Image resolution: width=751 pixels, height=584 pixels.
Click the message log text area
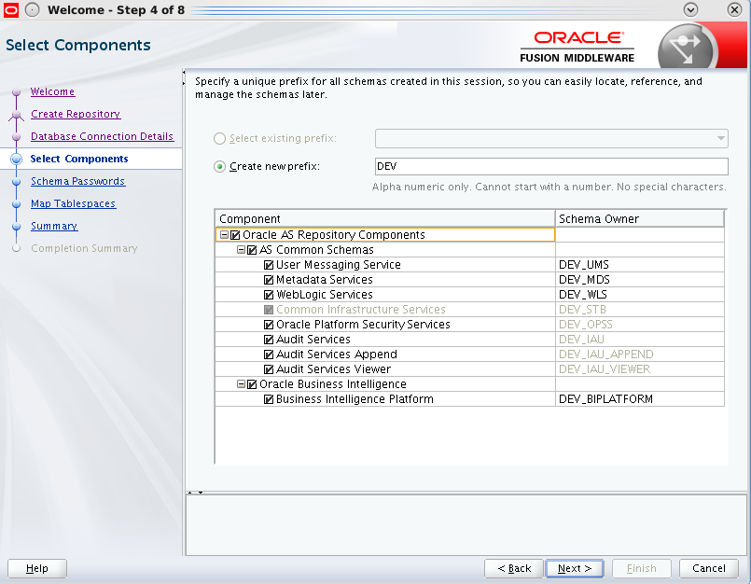[466, 525]
